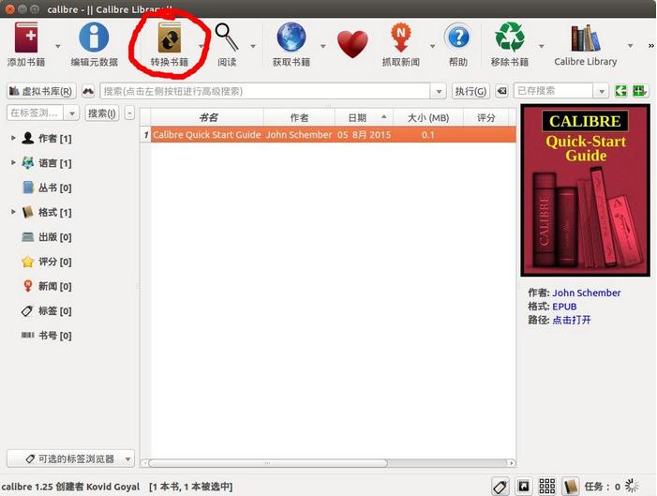Image resolution: width=657 pixels, height=496 pixels.
Task: Open dropdown arrow next to Calibre Library
Action: pyautogui.click(x=630, y=46)
